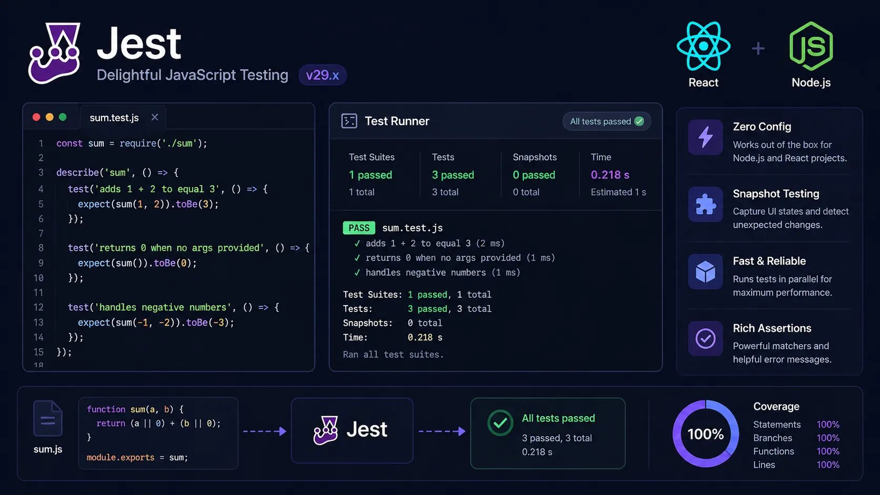Select the Node.js icon
Image resolution: width=880 pixels, height=495 pixels.
tap(811, 46)
